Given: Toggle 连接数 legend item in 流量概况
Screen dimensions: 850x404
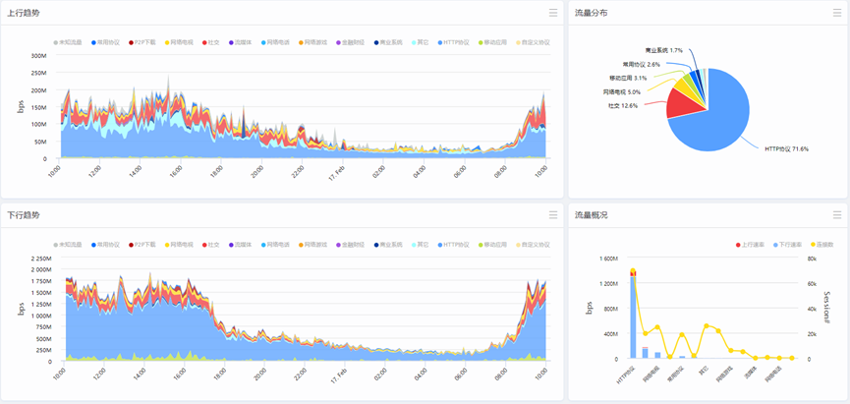Looking at the screenshot, I should pyautogui.click(x=822, y=245).
